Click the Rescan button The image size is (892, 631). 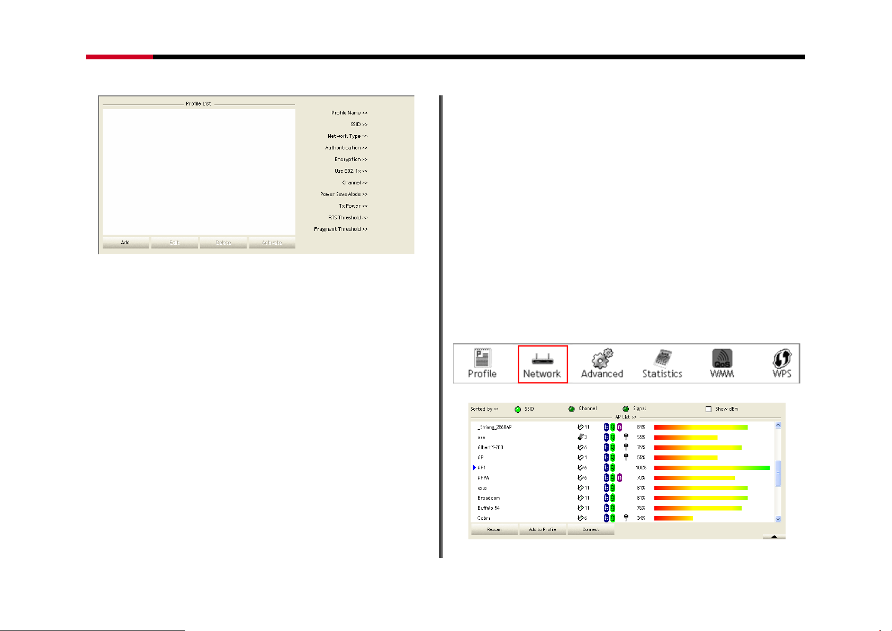(494, 529)
